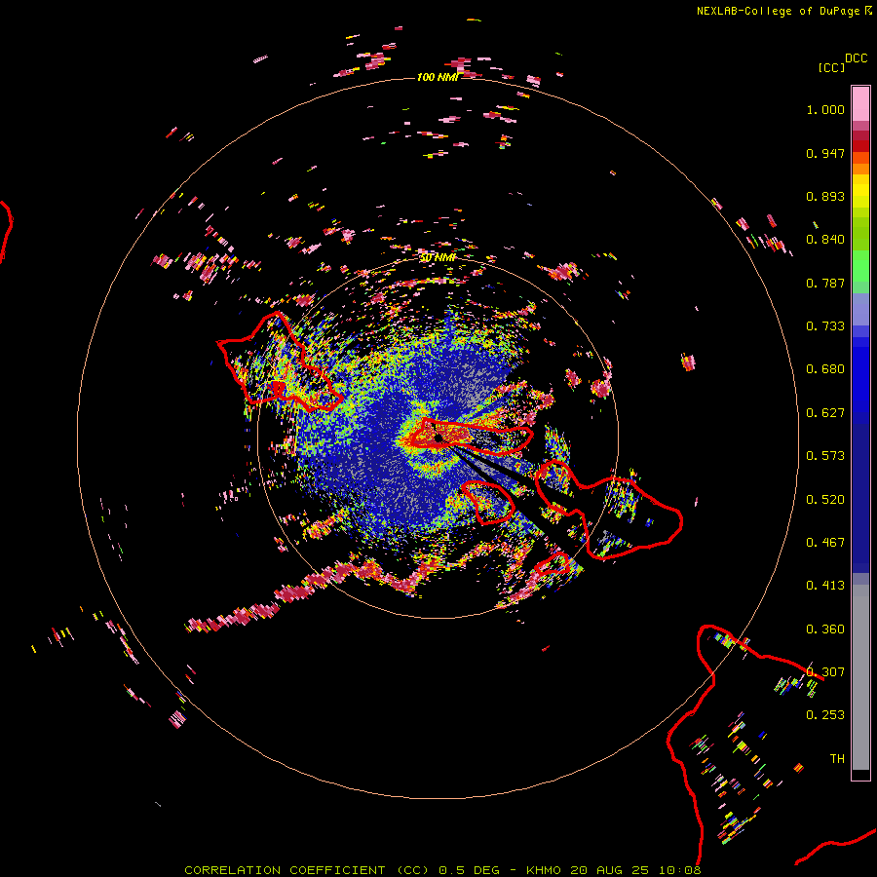Click the black radar site center dot
The width and height of the screenshot is (877, 877).
(438, 438)
